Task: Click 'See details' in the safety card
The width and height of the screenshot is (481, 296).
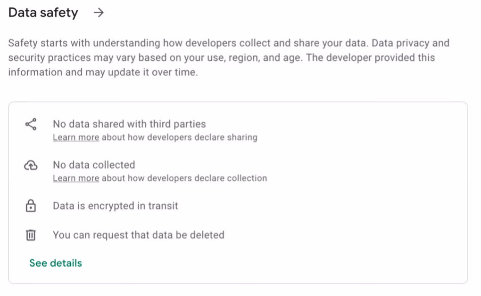Action: (55, 263)
